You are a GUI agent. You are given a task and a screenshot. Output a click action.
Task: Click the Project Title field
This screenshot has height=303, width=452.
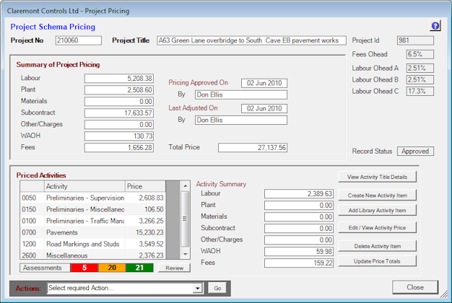tap(251, 40)
